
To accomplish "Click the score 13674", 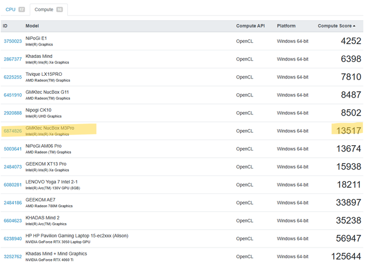I will pos(348,149).
